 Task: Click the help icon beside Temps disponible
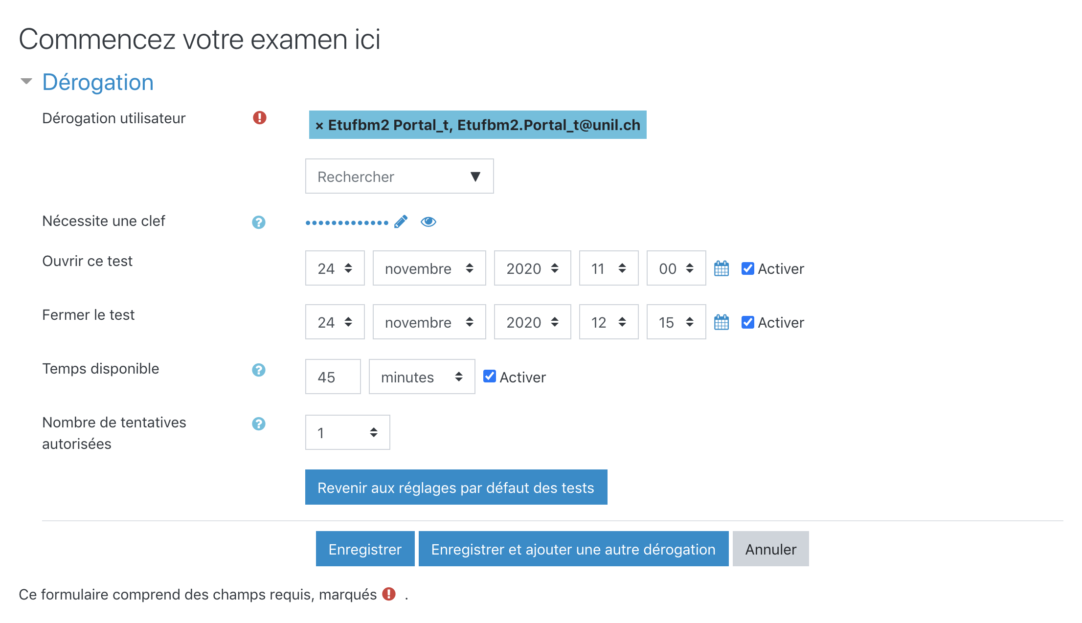tap(259, 370)
